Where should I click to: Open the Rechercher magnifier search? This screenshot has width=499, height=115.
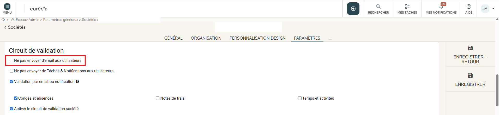378,7
